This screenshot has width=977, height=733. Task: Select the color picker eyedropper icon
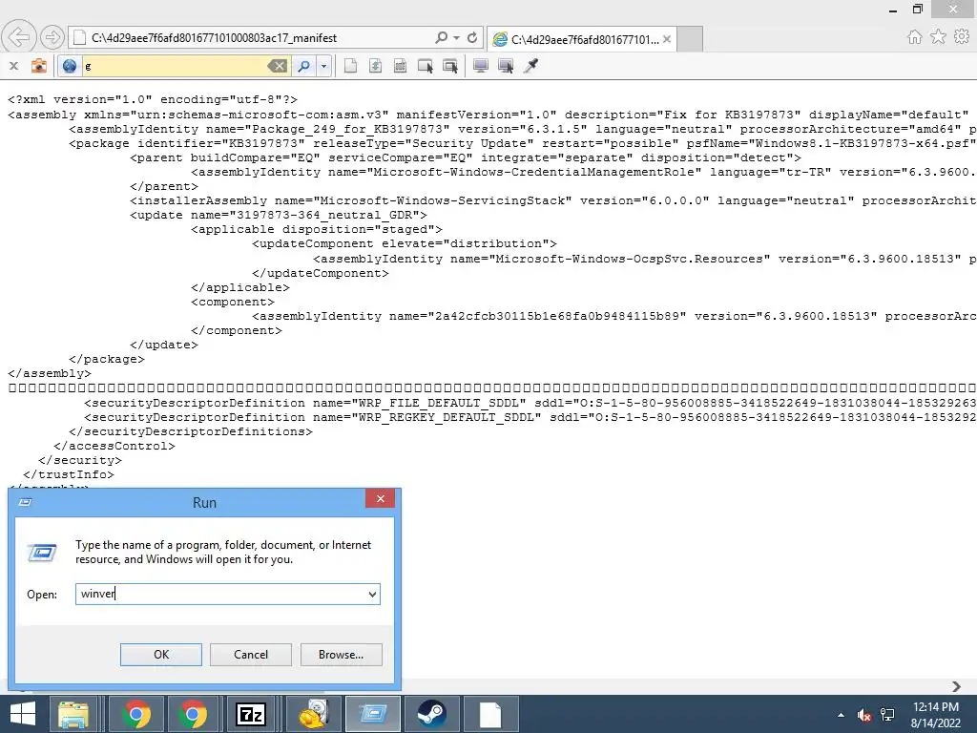[530, 66]
